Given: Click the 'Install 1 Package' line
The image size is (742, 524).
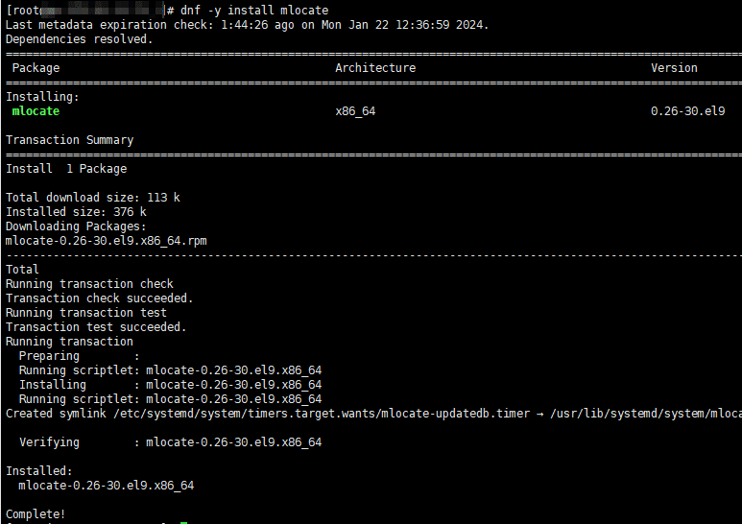Looking at the screenshot, I should tap(66, 169).
